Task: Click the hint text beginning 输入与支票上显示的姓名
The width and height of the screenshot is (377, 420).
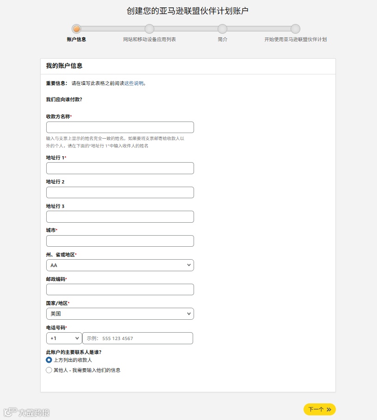Action: [115, 142]
